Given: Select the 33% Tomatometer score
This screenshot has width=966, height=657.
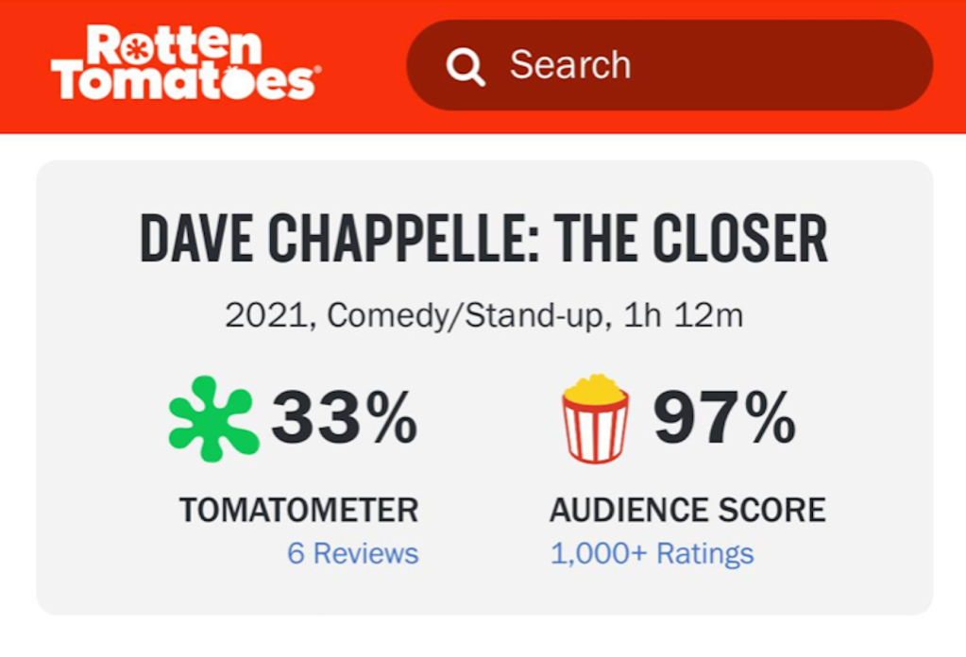Looking at the screenshot, I should point(345,417).
